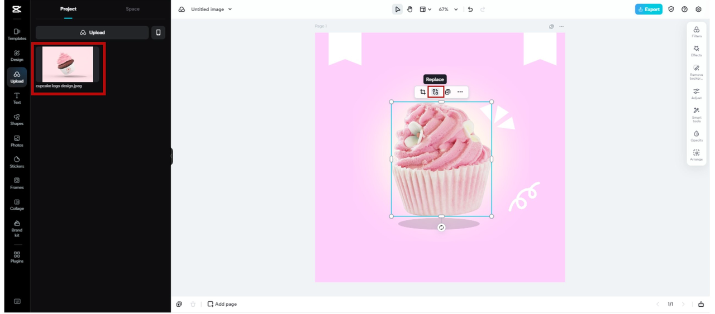Open the Plugins panel
This screenshot has height=314, width=715.
coord(17,257)
